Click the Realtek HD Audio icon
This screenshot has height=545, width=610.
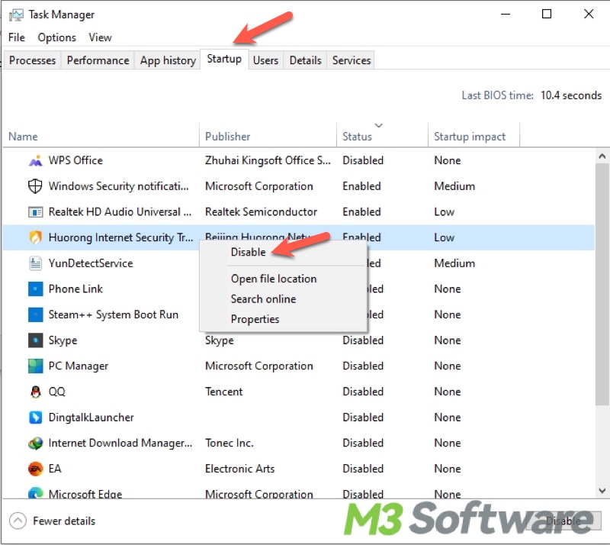(35, 212)
